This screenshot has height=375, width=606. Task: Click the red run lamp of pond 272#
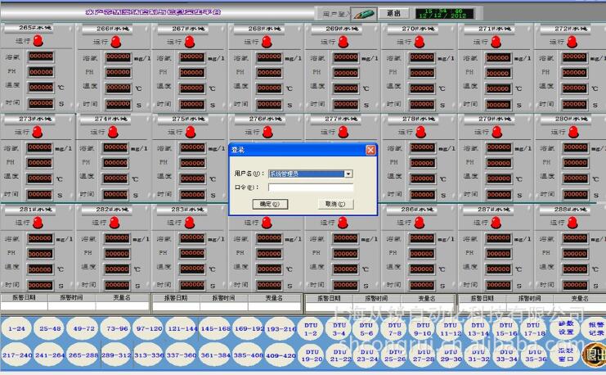pyautogui.click(x=573, y=41)
